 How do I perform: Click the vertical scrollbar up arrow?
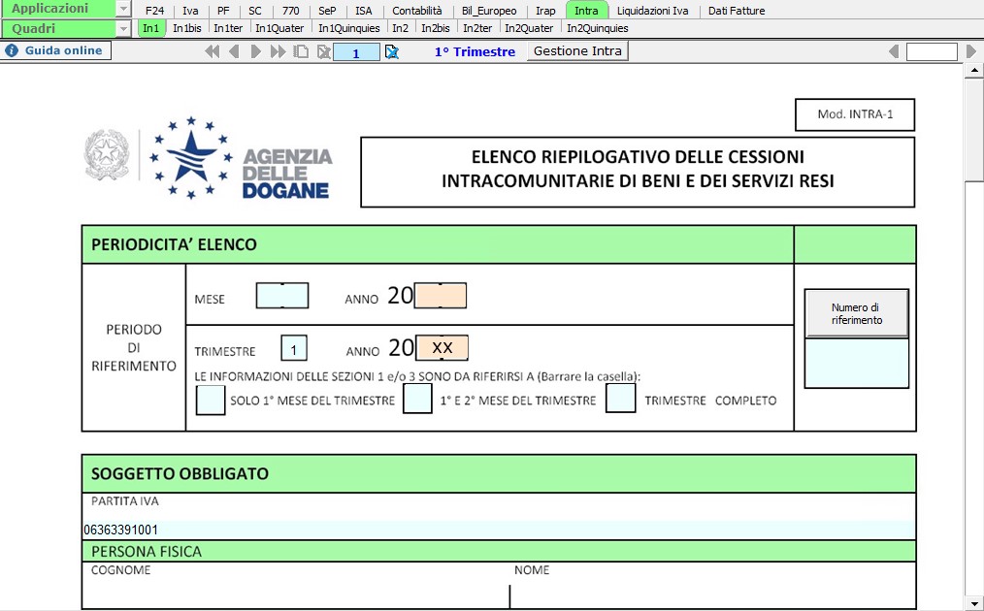pyautogui.click(x=974, y=70)
